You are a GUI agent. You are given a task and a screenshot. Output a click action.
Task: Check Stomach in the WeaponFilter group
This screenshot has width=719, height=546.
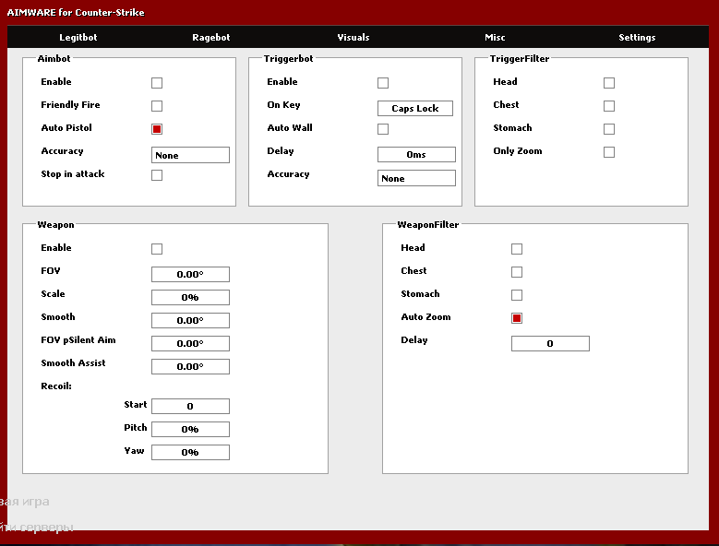[517, 295]
